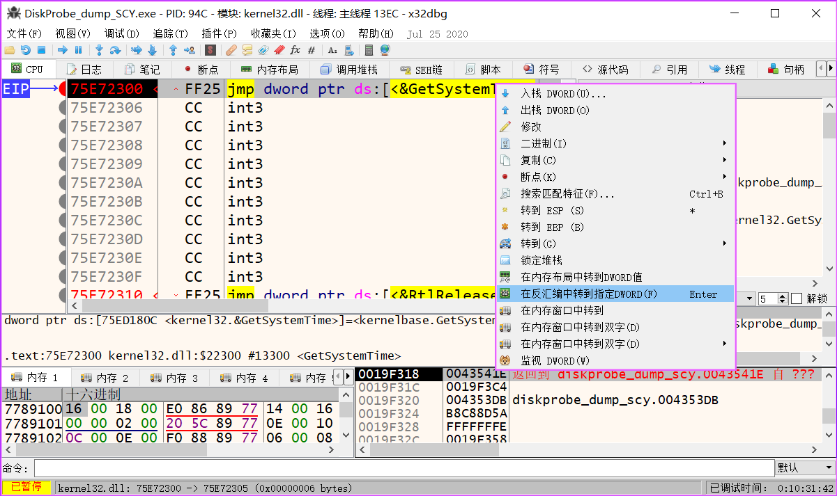Image resolution: width=837 pixels, height=496 pixels.
Task: Open the comments toolbar icon
Action: (x=247, y=50)
